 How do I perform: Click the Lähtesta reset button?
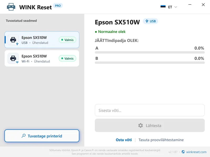point(150,125)
